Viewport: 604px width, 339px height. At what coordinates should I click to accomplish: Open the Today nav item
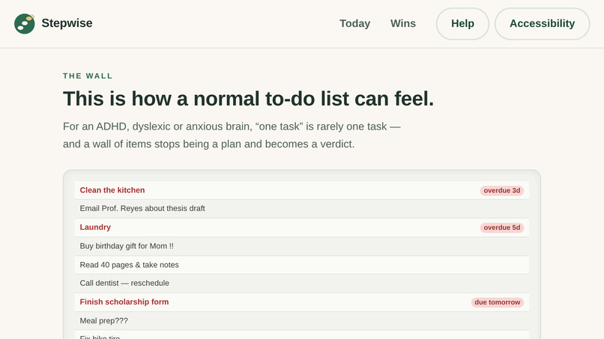point(354,23)
